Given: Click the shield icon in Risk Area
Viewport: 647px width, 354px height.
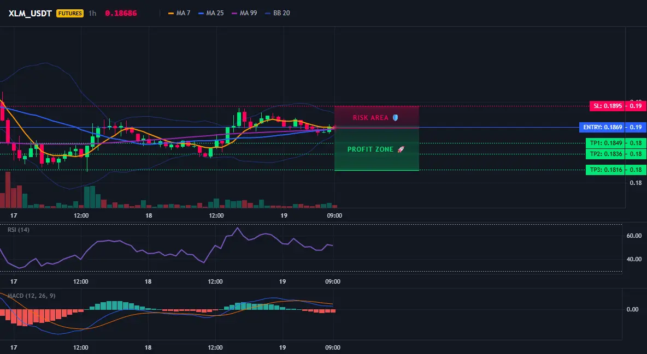Looking at the screenshot, I should tap(395, 117).
